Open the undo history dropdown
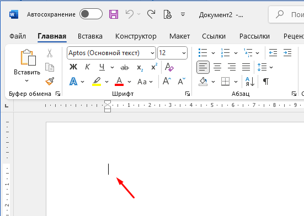304x216 pixels. 138,14
